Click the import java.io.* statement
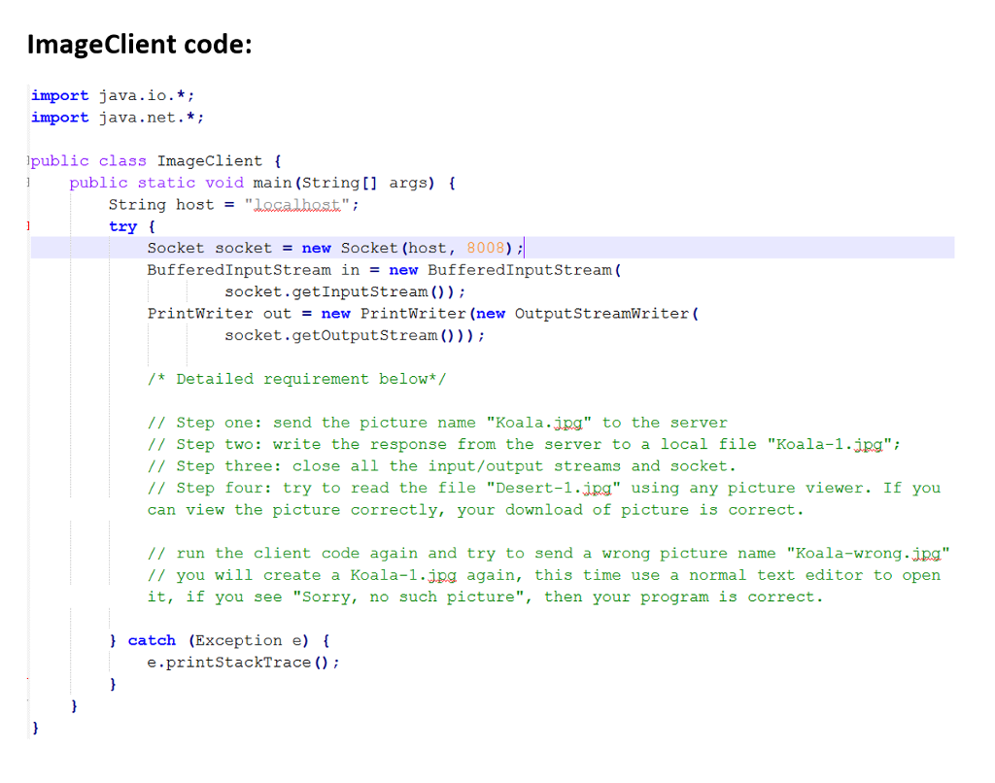This screenshot has width=995, height=783. click(x=112, y=95)
